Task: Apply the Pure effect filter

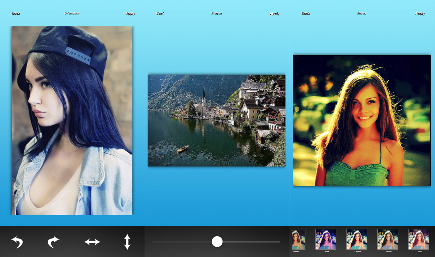Action: pyautogui.click(x=326, y=239)
